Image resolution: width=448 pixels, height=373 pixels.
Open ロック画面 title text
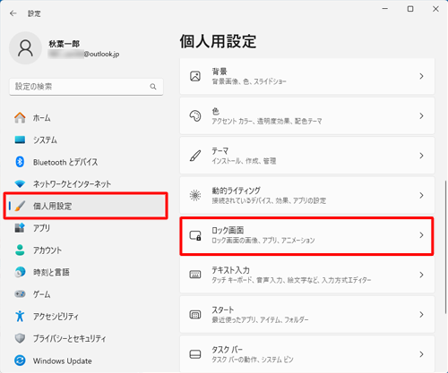(228, 230)
